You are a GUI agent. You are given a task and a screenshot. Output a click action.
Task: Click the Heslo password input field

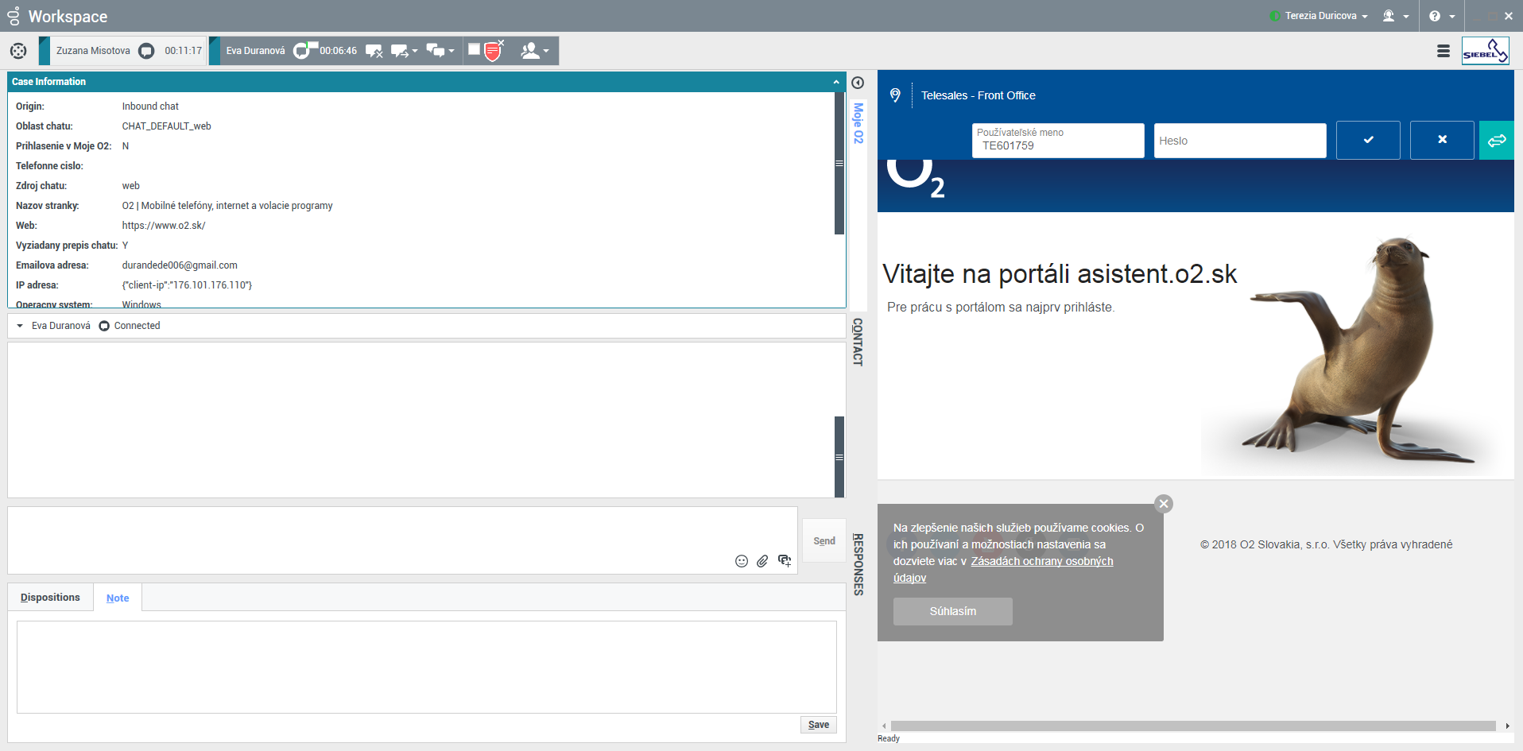pos(1239,140)
